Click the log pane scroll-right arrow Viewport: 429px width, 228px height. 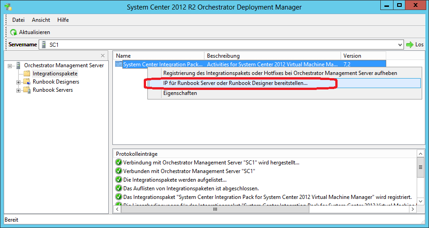tap(413, 209)
